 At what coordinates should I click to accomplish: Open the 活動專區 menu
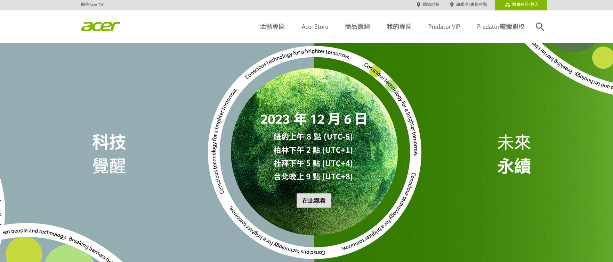[272, 27]
